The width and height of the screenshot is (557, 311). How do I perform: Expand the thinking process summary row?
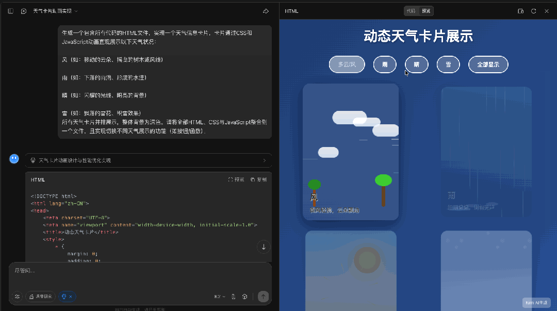tap(149, 160)
